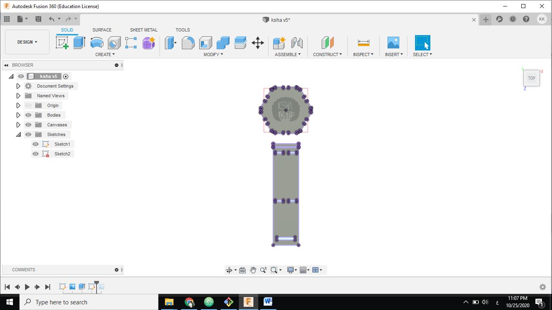This screenshot has height=310, width=552.
Task: Jump to the timeline start
Action: (7, 287)
